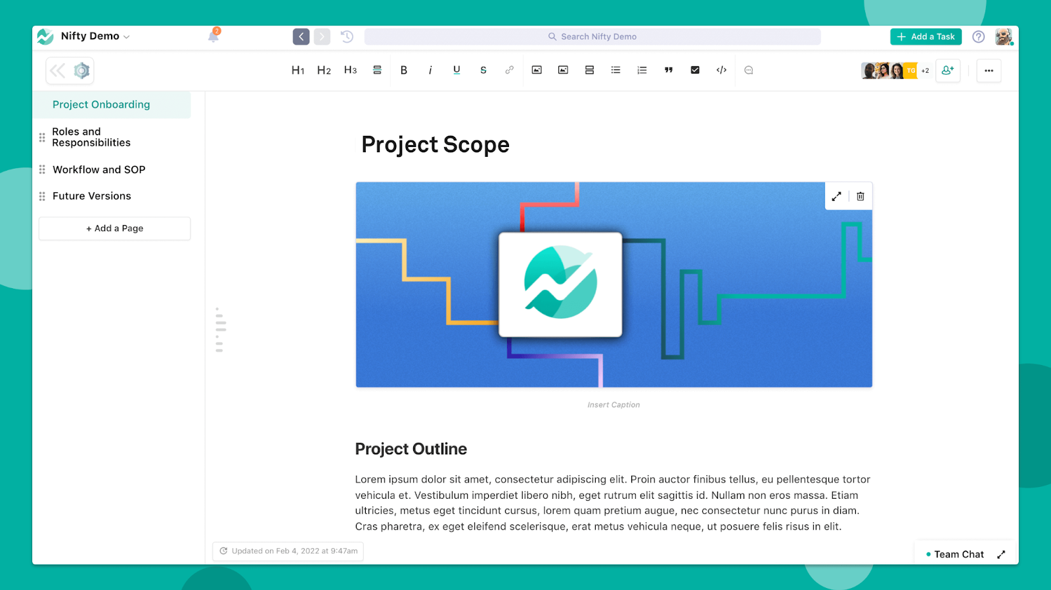Screen dimensions: 1051x590
Task: Open the help question mark icon
Action: coord(978,37)
